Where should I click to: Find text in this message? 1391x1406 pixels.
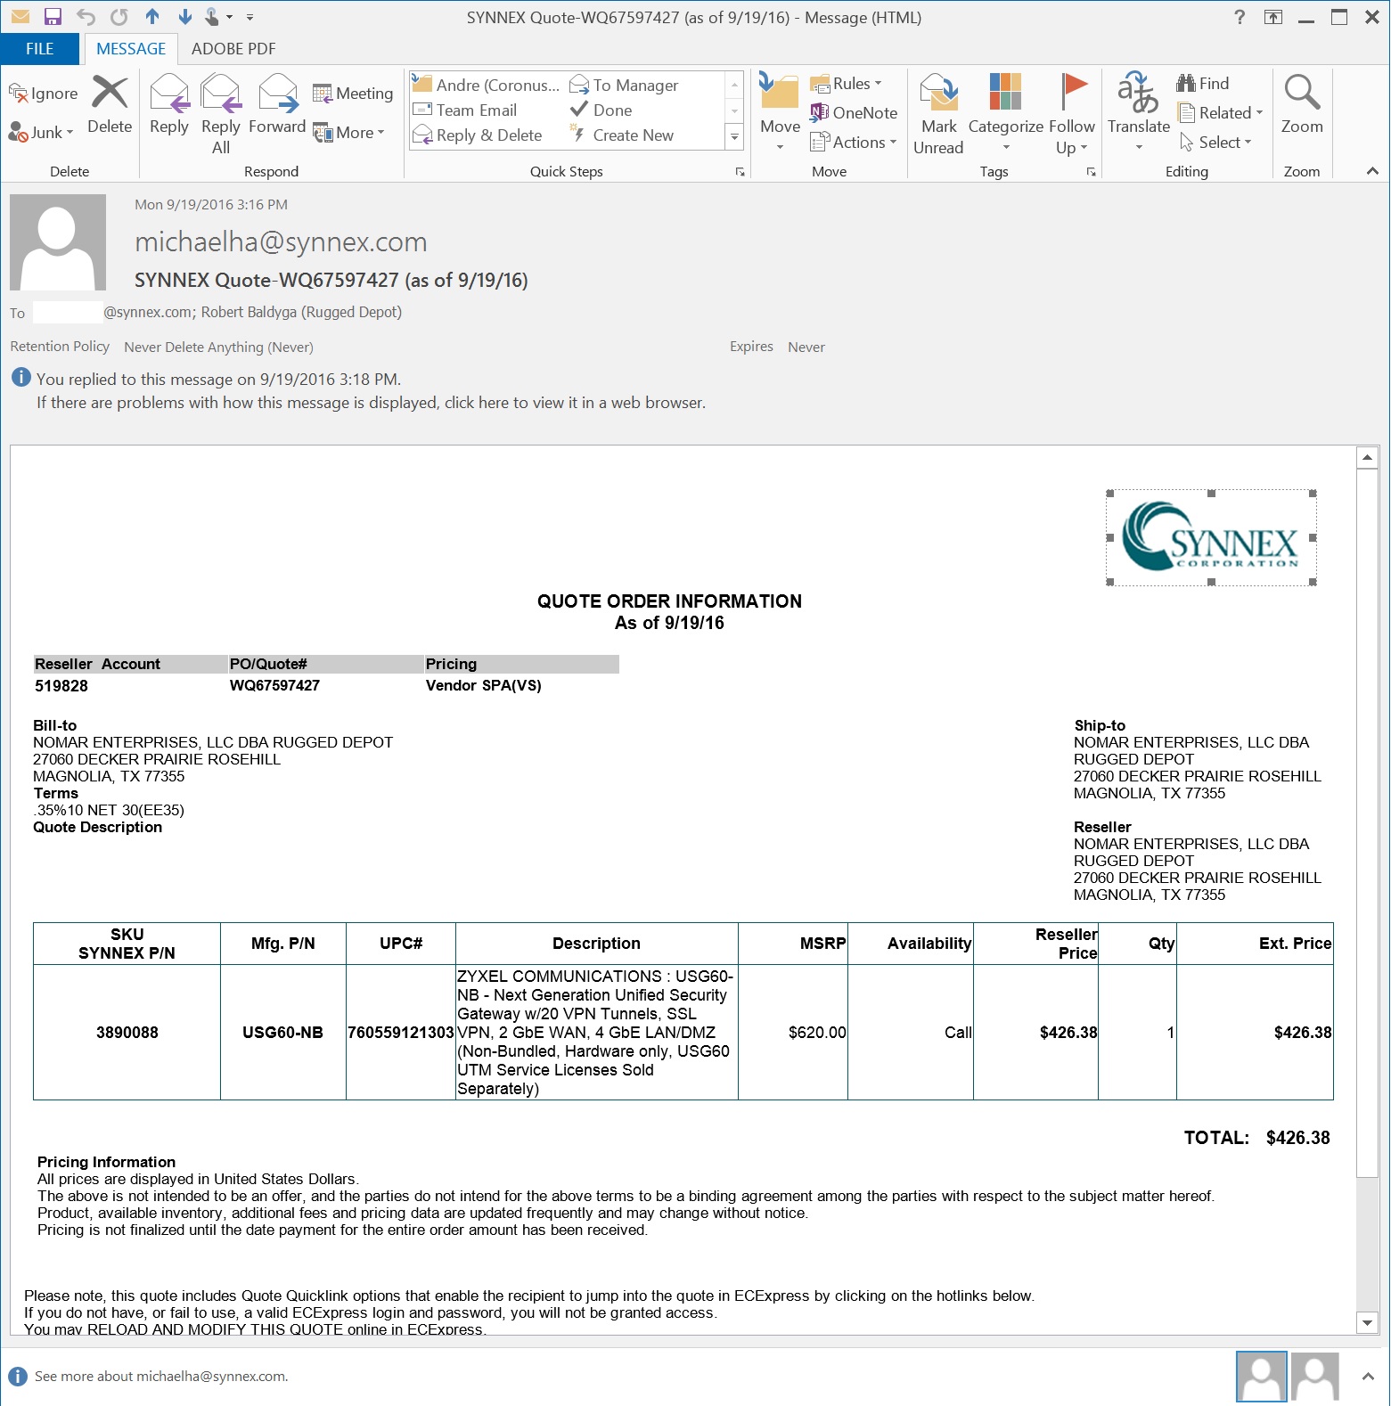click(x=1203, y=84)
